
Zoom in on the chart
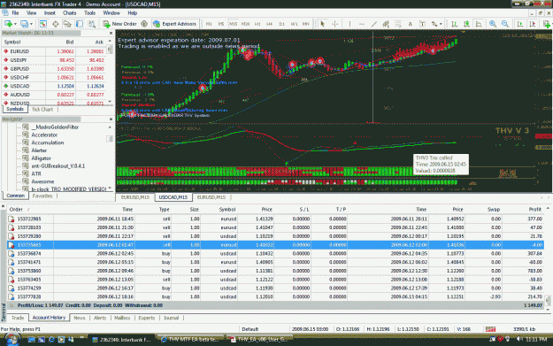pos(493,24)
